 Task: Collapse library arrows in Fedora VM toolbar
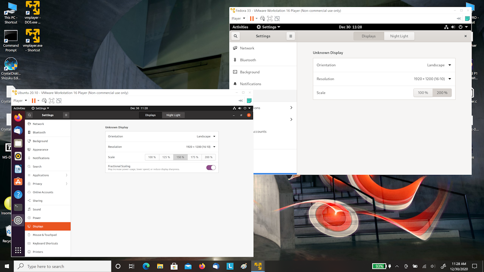click(x=459, y=18)
